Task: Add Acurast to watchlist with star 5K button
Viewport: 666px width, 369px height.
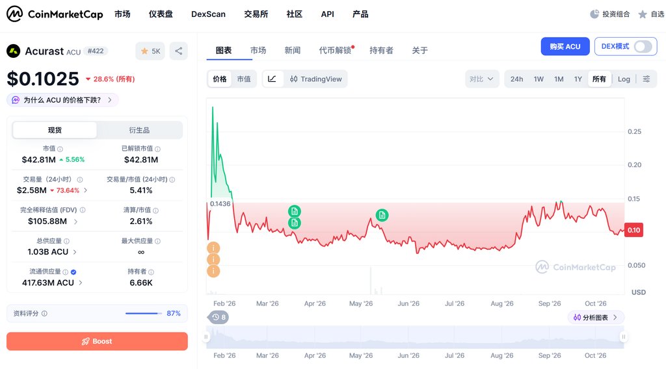Action: coord(150,51)
